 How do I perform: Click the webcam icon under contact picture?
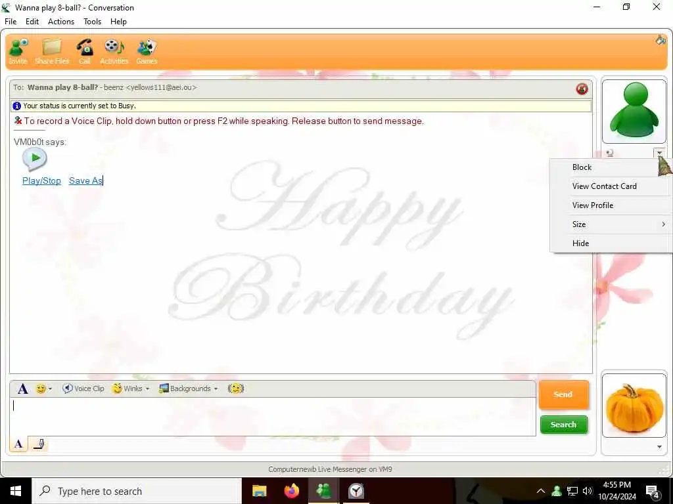tap(611, 153)
